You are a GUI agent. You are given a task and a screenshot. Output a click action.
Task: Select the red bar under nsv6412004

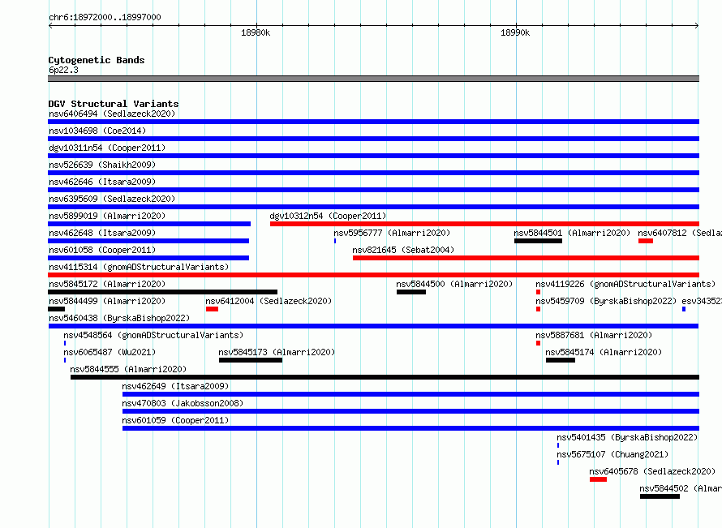(x=212, y=309)
